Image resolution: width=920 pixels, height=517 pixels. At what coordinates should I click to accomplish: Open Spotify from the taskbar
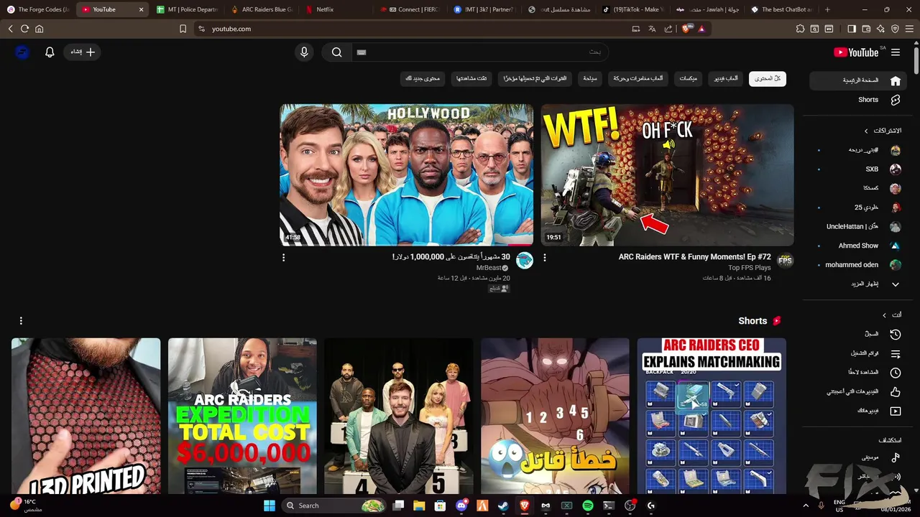[x=587, y=506]
